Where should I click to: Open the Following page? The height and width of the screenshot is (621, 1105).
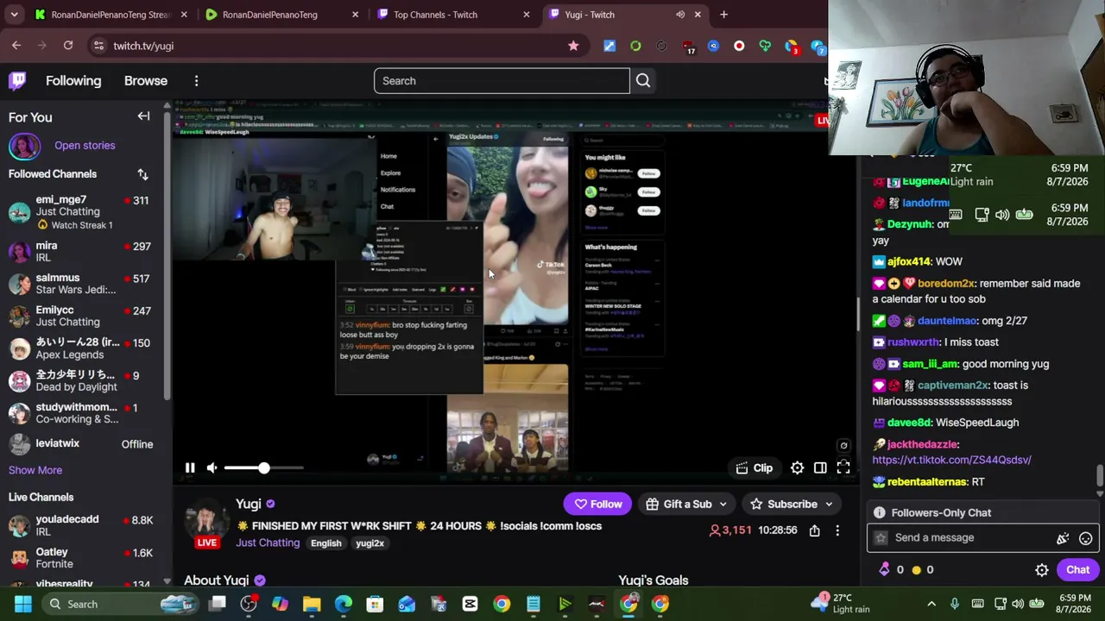(x=73, y=80)
